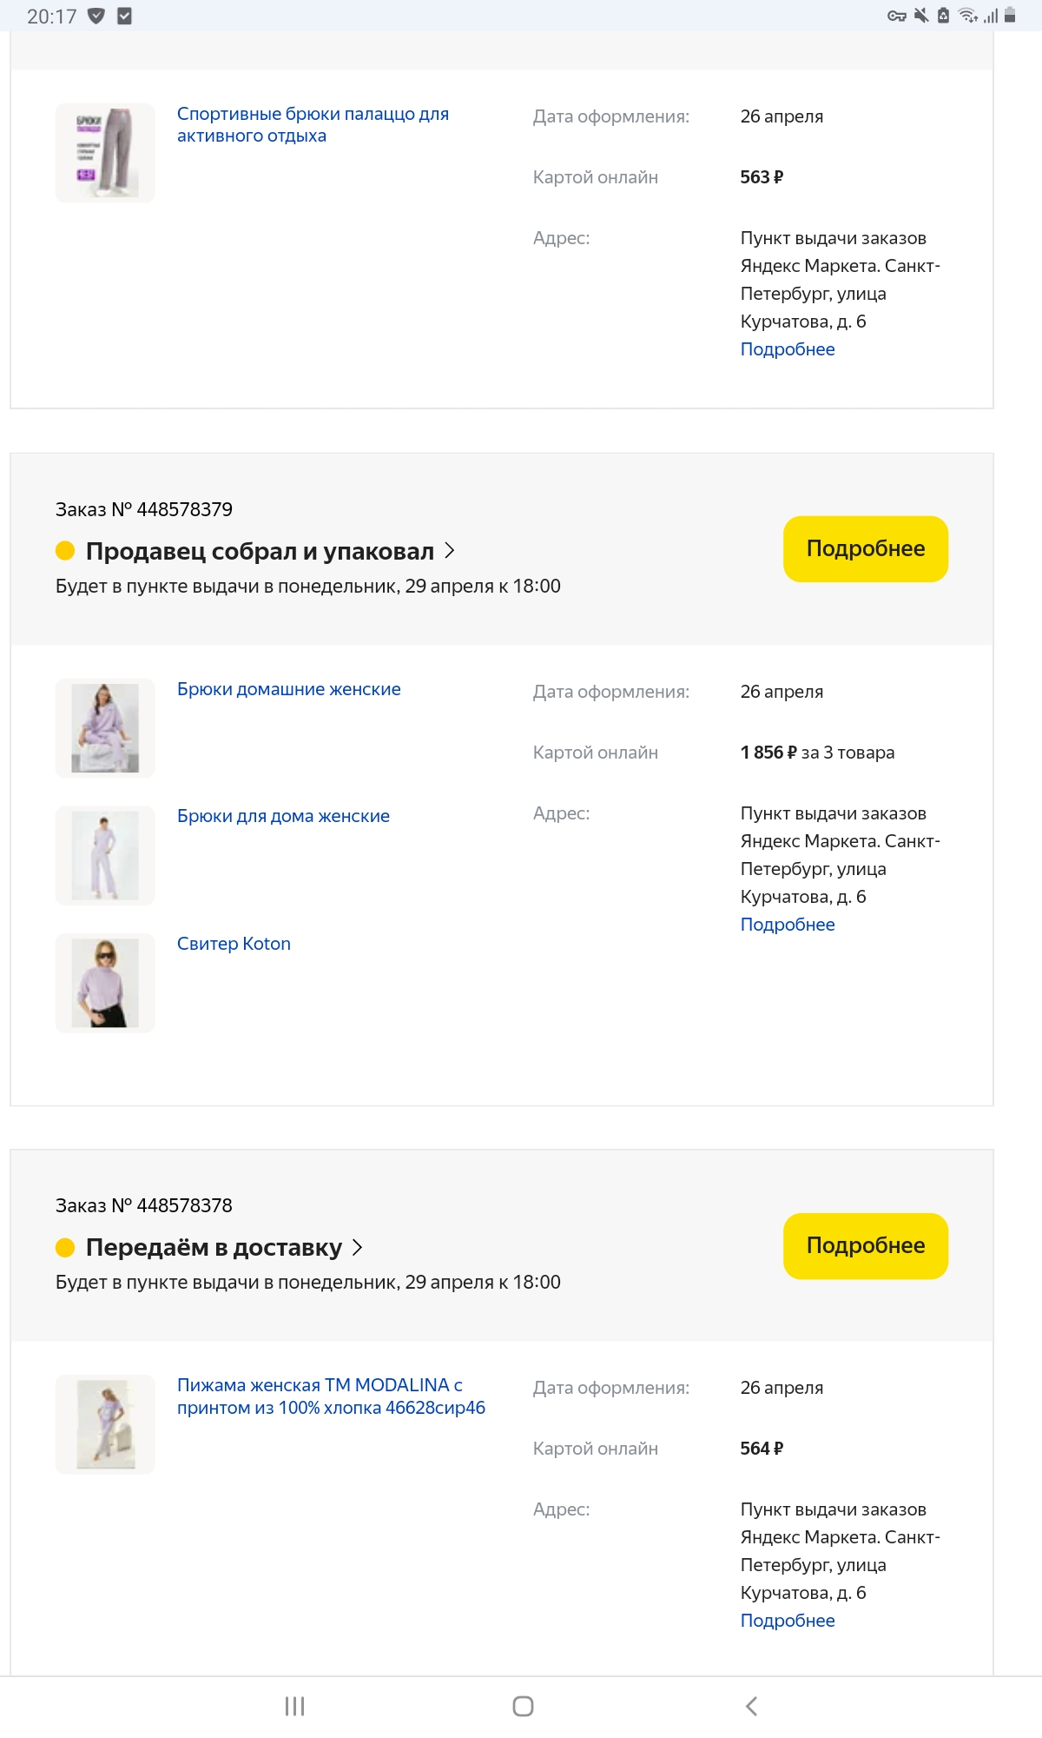1042x1738 pixels.
Task: Tap the Android back arrow icon
Action: [x=752, y=1706]
